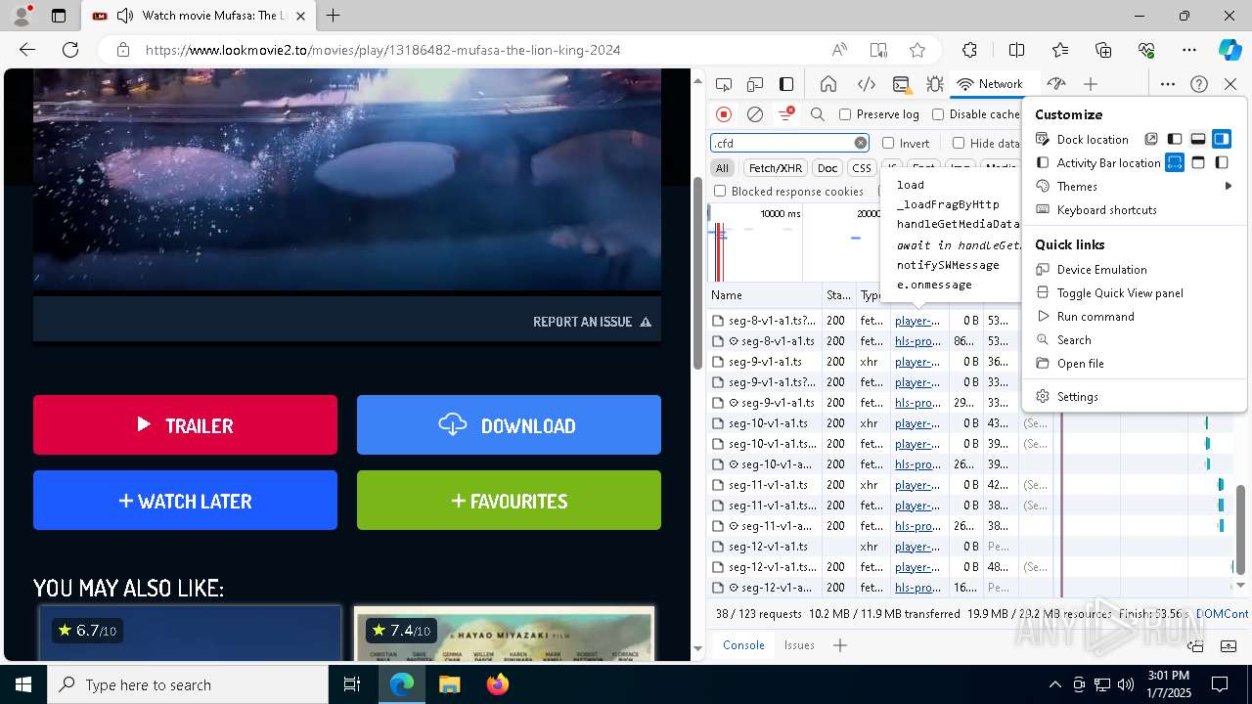Click the browser address bar URL

(x=383, y=50)
